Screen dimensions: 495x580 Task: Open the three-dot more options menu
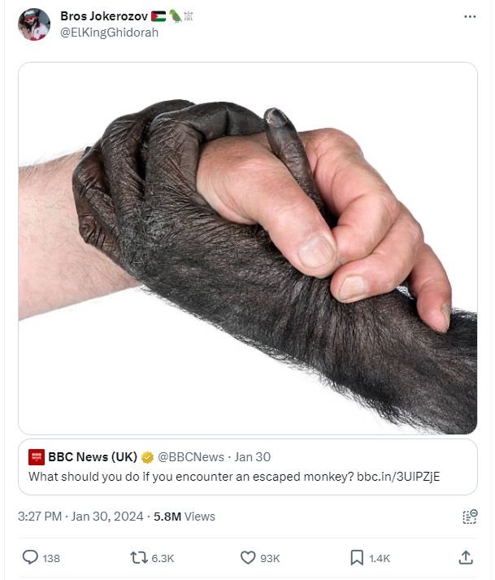click(470, 16)
